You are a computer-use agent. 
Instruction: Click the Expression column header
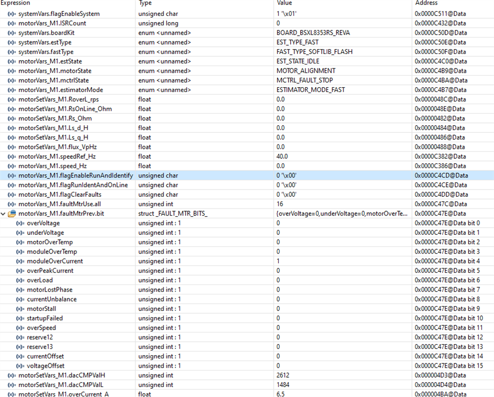[x=15, y=3]
